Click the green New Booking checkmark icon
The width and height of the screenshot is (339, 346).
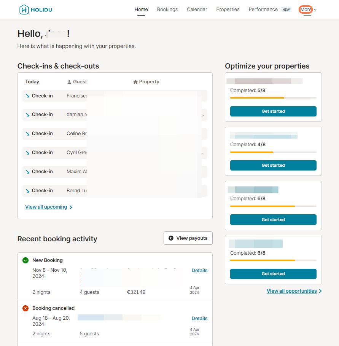[x=25, y=260]
